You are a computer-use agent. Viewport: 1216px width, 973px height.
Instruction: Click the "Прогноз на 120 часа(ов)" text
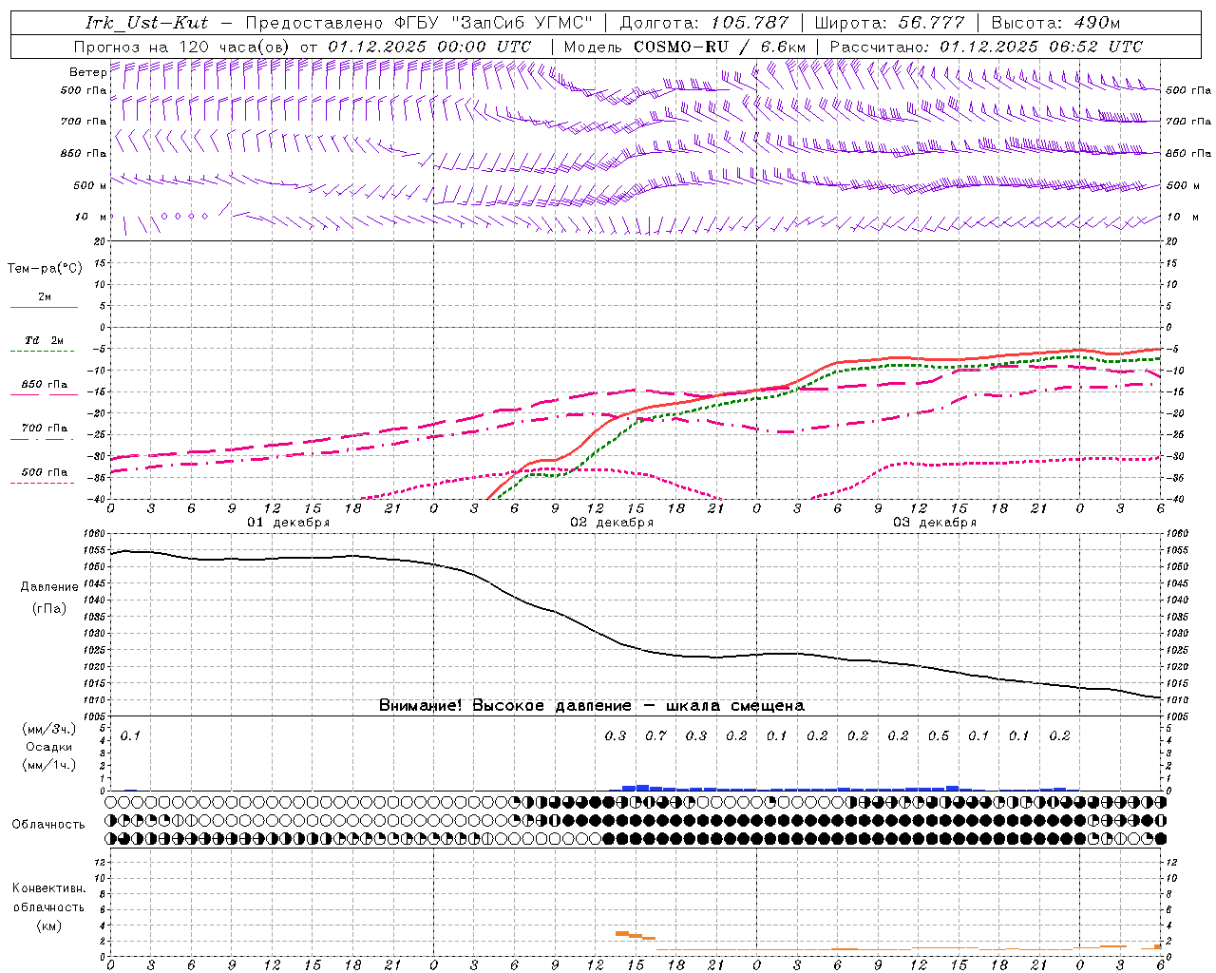pos(182,47)
